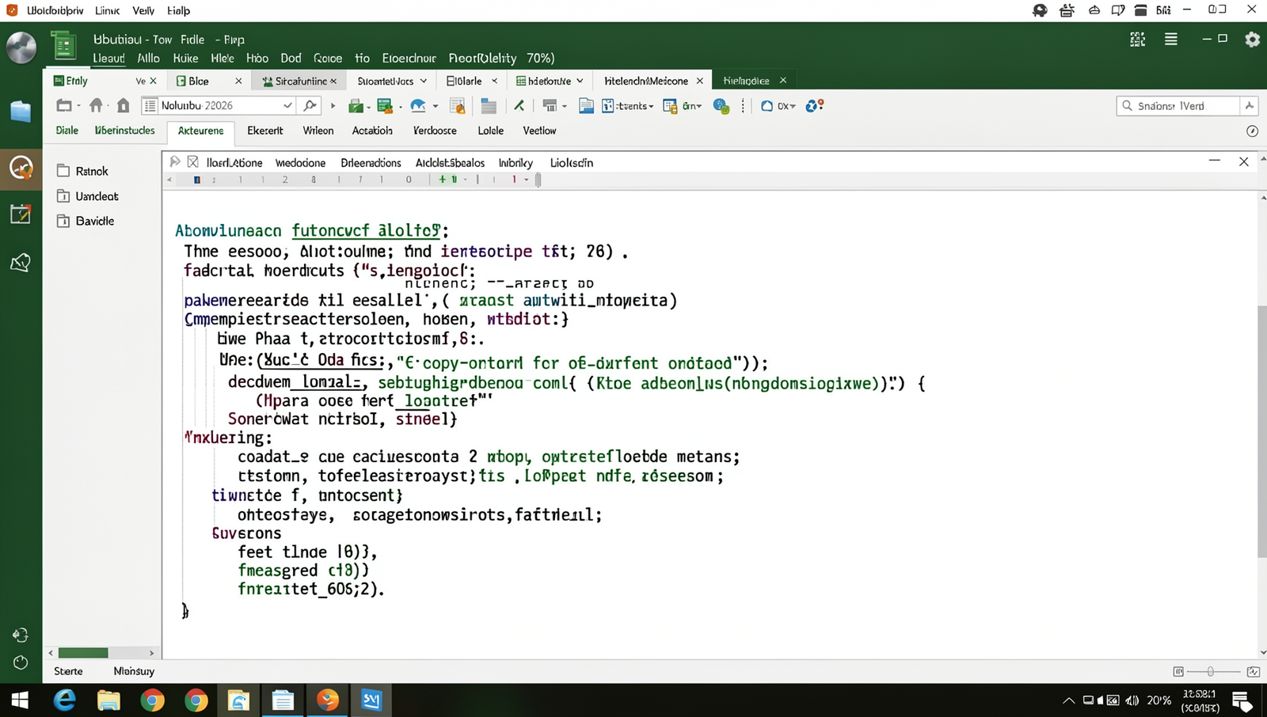Select the Ratnok folder in the side panel
Viewport: 1267px width, 717px height.
[82, 171]
